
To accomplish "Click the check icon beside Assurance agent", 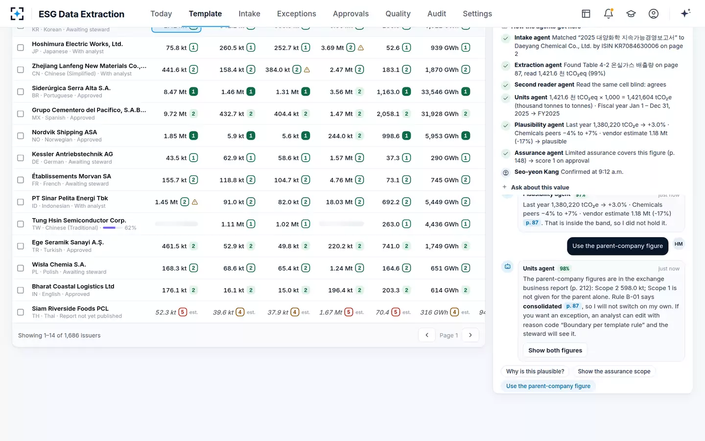I will tap(506, 153).
